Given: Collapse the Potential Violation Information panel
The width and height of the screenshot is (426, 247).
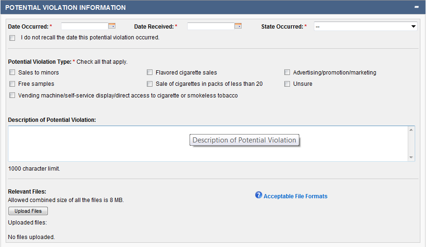Looking at the screenshot, I should click(416, 7).
